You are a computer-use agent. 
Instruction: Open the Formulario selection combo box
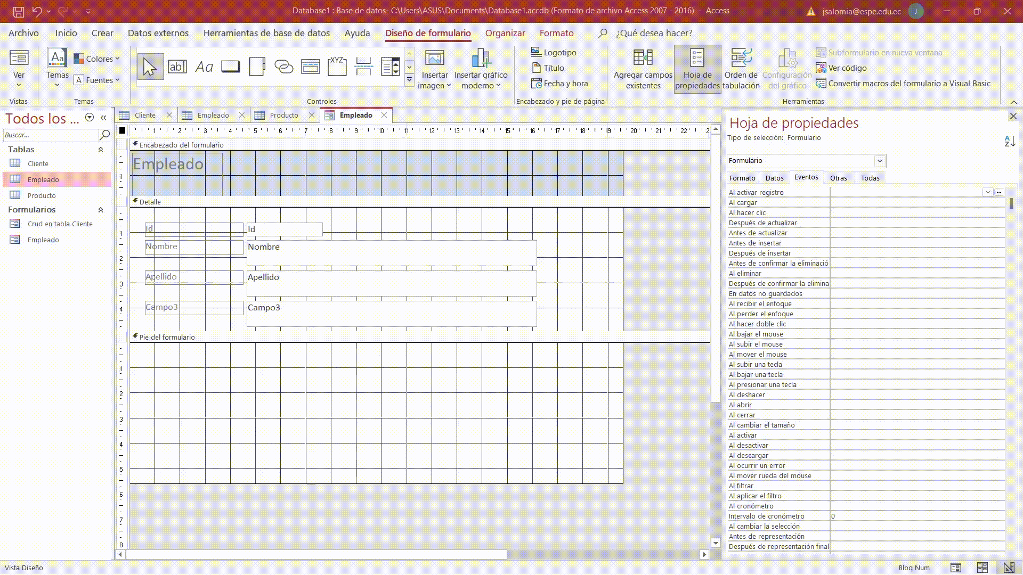click(880, 161)
